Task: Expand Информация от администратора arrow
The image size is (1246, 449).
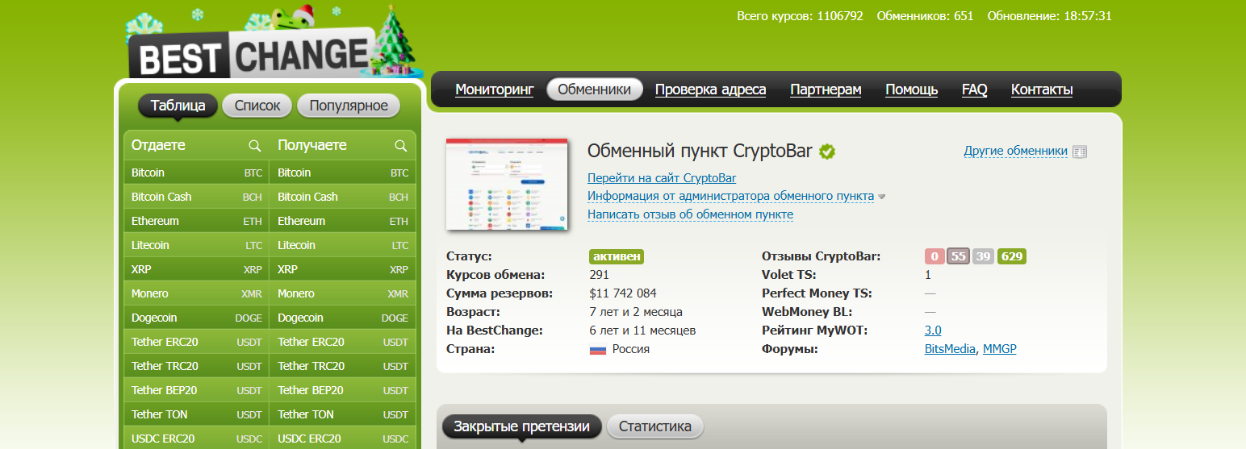Action: [x=882, y=197]
